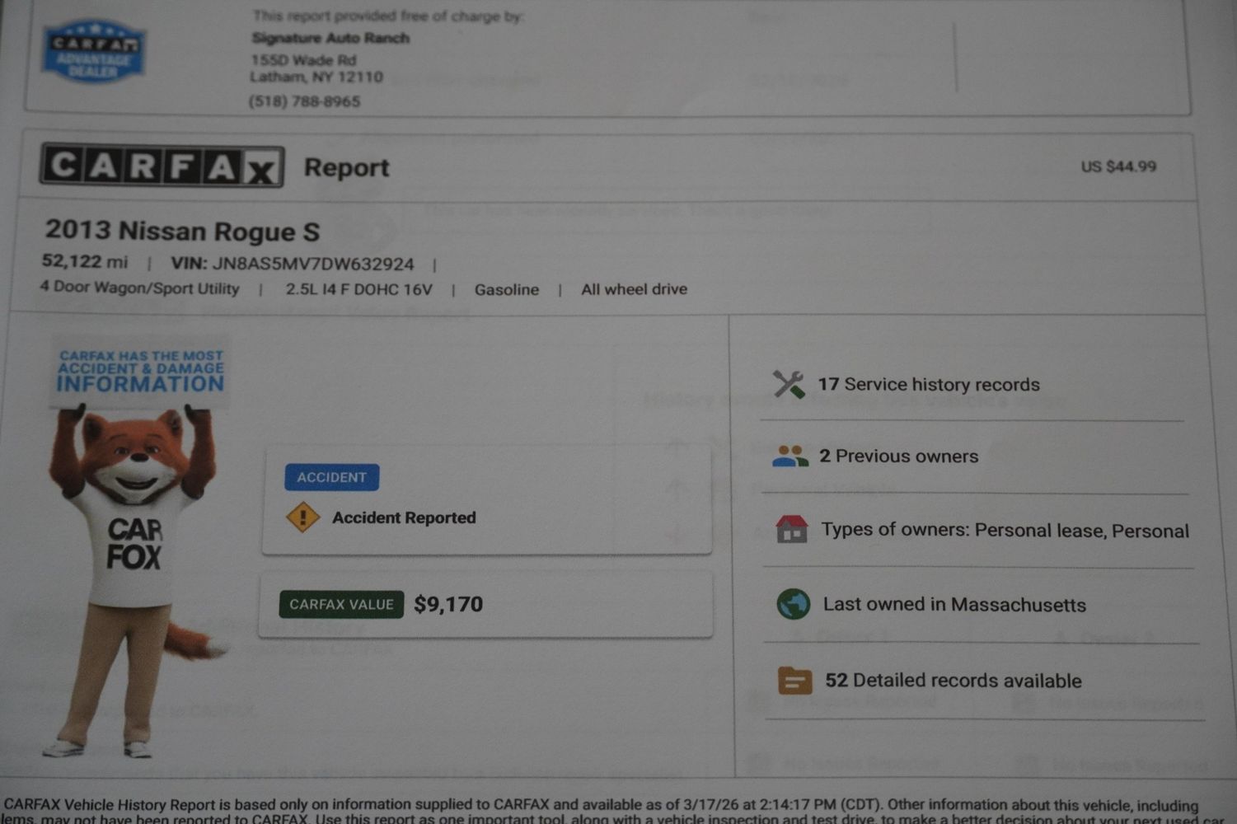Viewport: 1237px width, 824px height.
Task: Open the 2 Previous owners entry
Action: pos(898,456)
